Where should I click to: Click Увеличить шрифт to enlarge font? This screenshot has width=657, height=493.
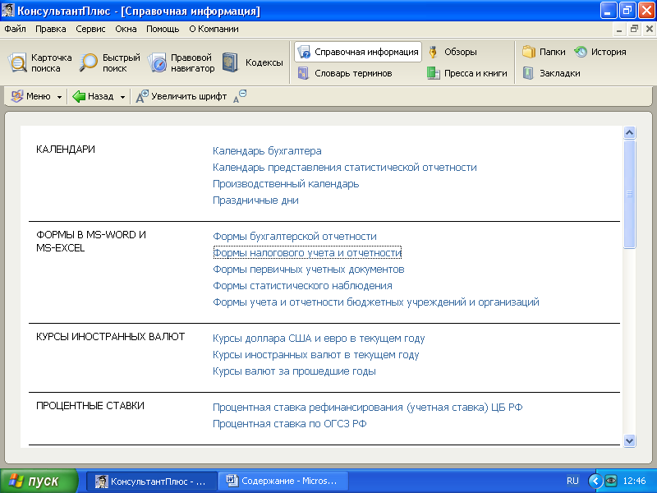[181, 96]
